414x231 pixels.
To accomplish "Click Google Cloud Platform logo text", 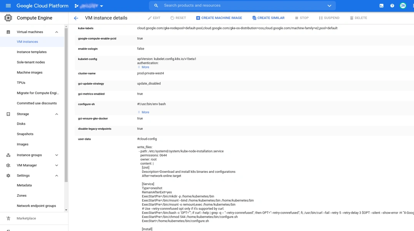I will tap(42, 6).
